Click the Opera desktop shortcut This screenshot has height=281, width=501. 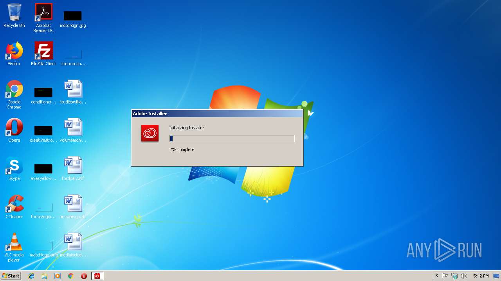pos(14,130)
